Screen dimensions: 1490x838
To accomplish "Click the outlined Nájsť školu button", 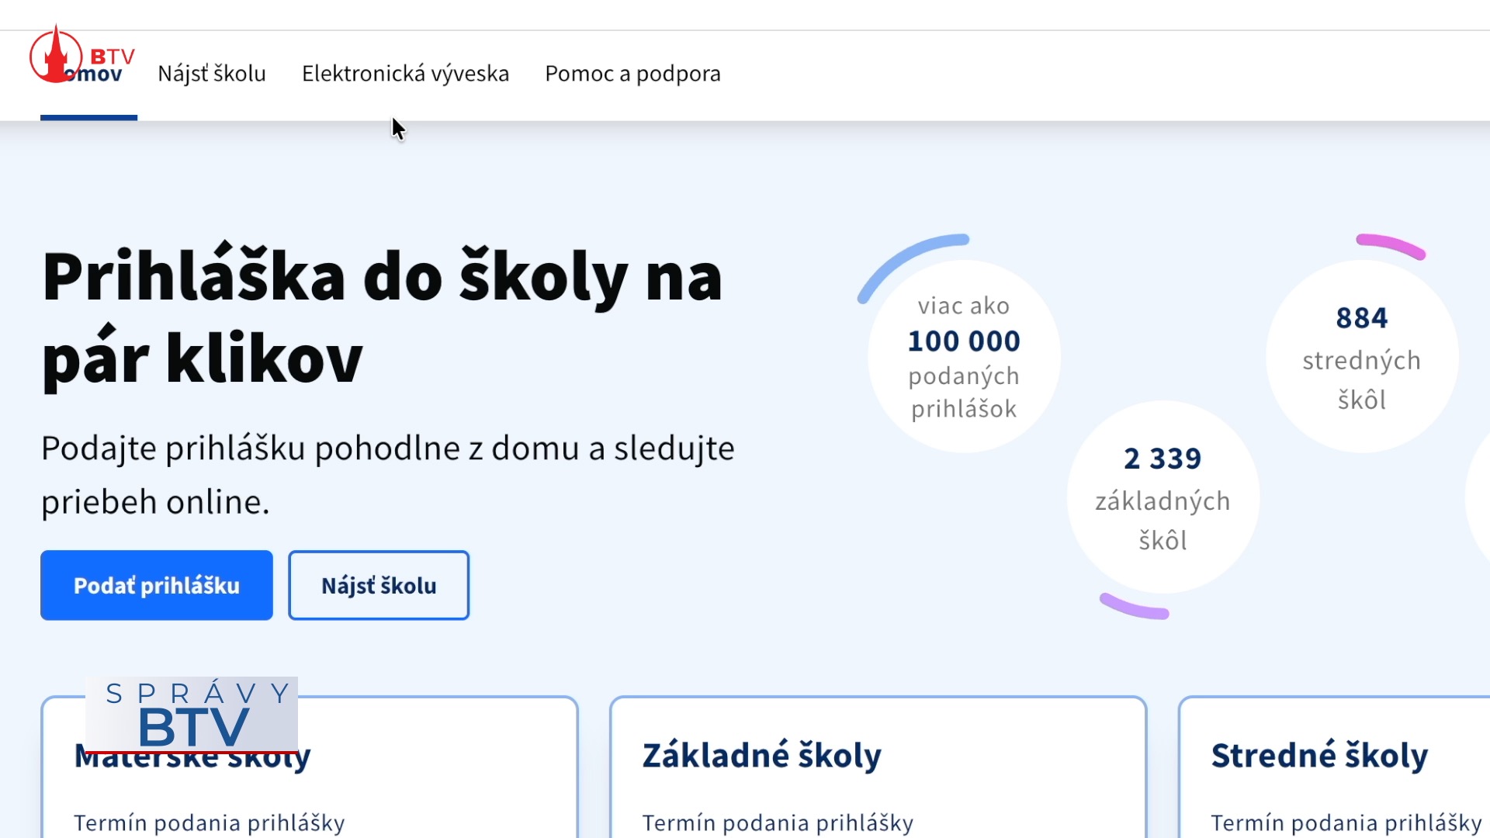I will click(x=379, y=585).
